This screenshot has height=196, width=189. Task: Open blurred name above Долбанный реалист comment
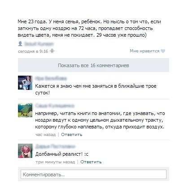click(x=55, y=146)
